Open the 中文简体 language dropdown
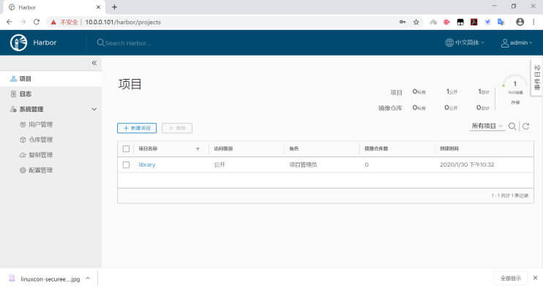Image resolution: width=543 pixels, height=288 pixels. click(465, 42)
